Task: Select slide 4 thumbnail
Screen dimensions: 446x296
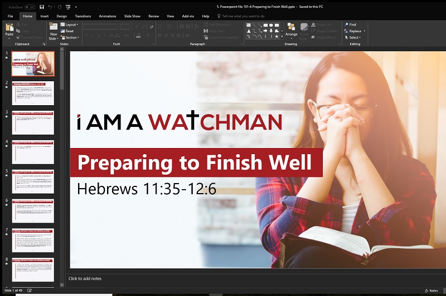Action: 33,152
